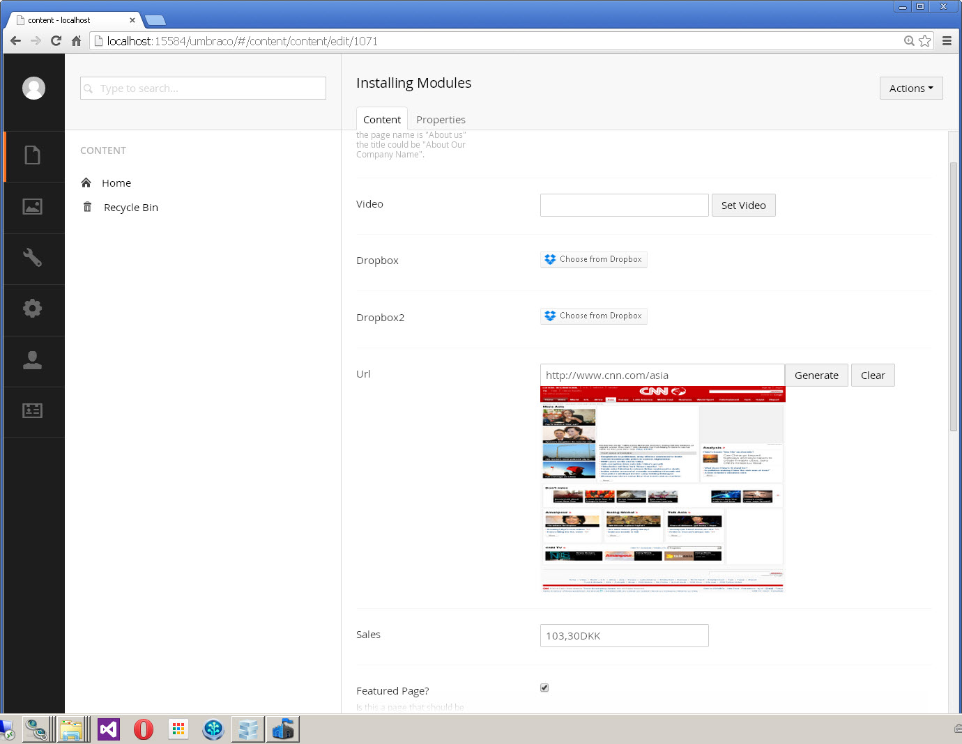Screen dimensions: 962x744
Task: Click the search magnifier icon
Action: click(89, 88)
